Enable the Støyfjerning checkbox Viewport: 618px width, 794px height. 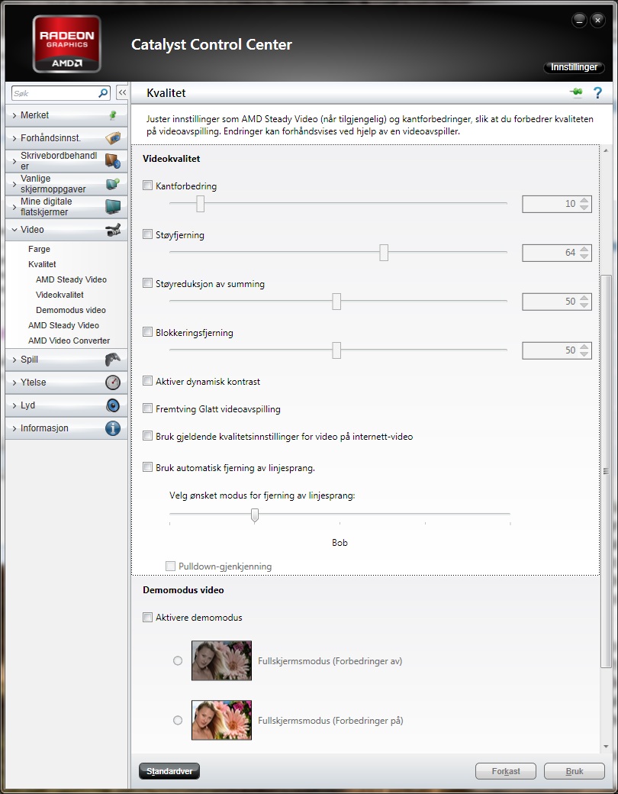(147, 234)
